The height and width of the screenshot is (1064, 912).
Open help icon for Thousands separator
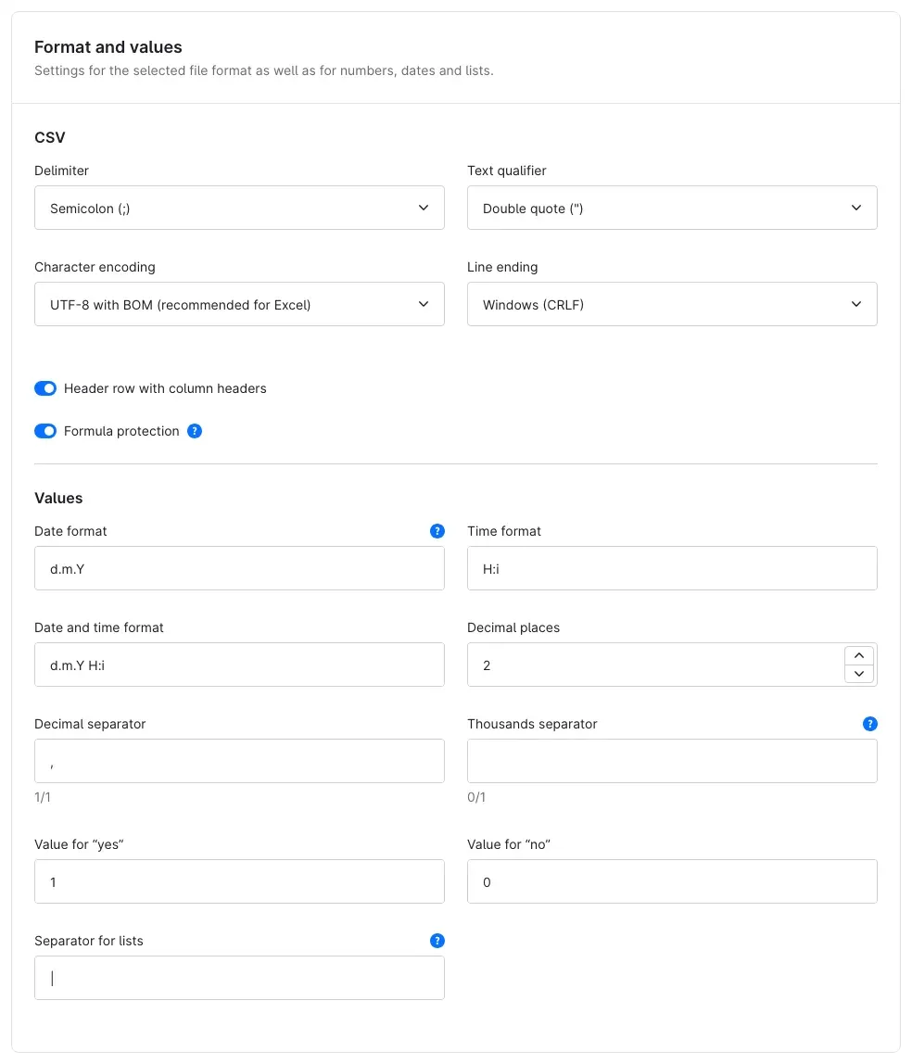tap(870, 724)
